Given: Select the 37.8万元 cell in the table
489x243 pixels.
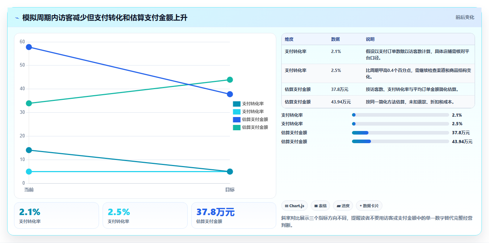Looking at the screenshot, I should click(x=340, y=89).
